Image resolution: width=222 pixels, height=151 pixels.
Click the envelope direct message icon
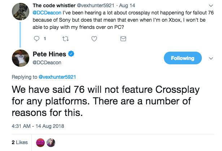pos(123,38)
